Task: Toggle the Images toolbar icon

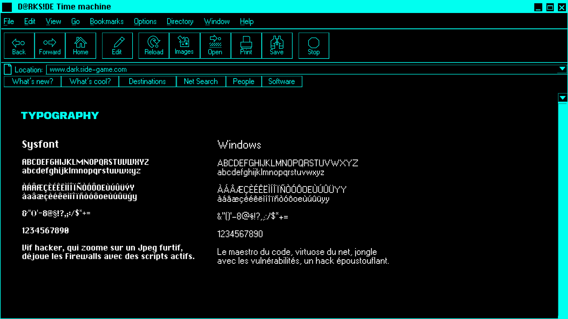Action: coord(184,42)
